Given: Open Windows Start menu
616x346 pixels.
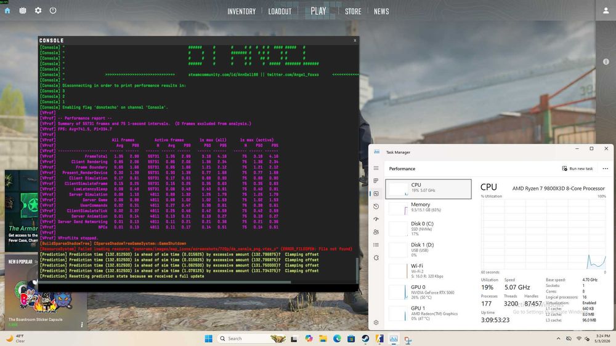Looking at the screenshot, I should coord(209,339).
